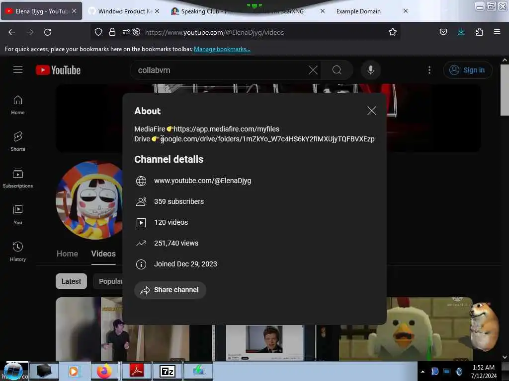The image size is (509, 381).
Task: Click the page vertical scrollbar thumb
Action: 505,90
